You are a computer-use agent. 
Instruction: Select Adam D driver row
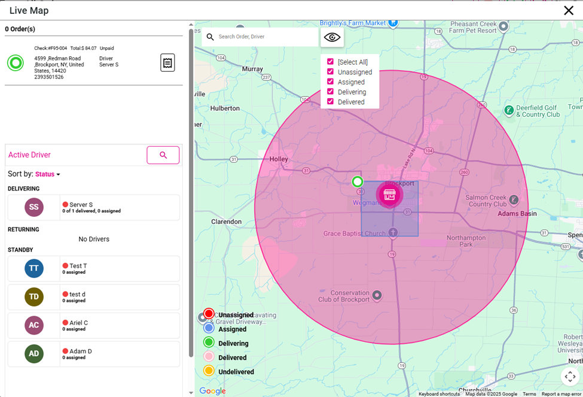pyautogui.click(x=93, y=354)
